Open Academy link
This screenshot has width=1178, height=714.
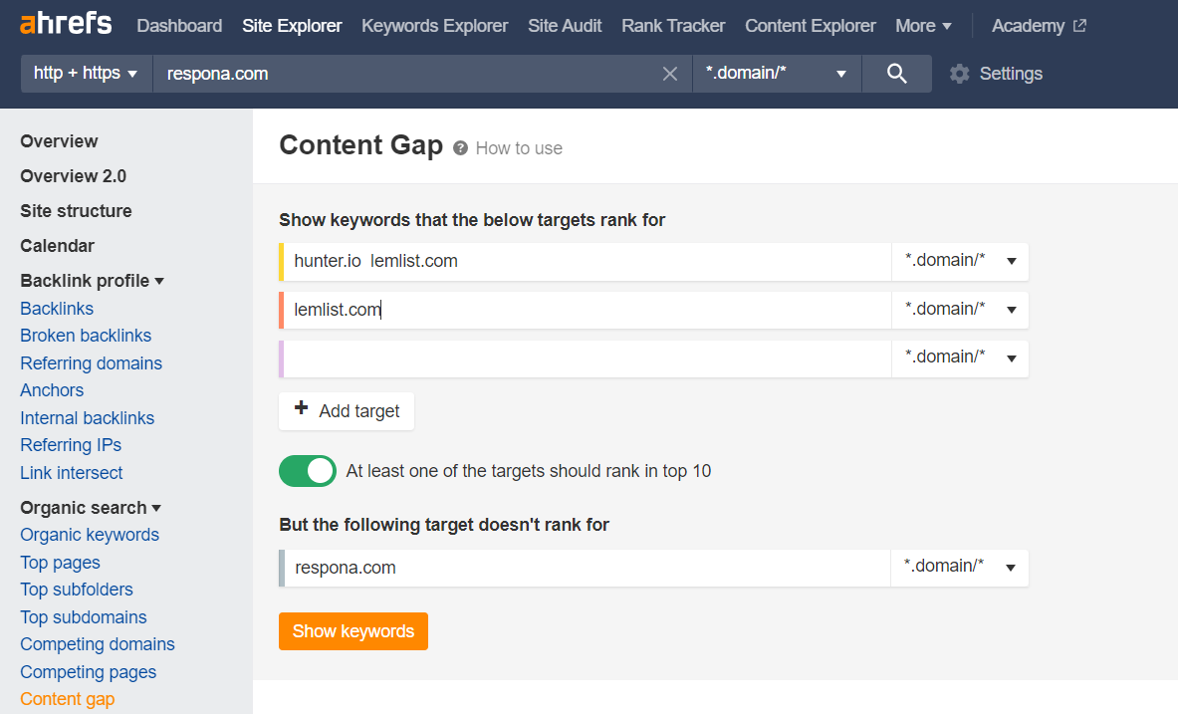1028,26
